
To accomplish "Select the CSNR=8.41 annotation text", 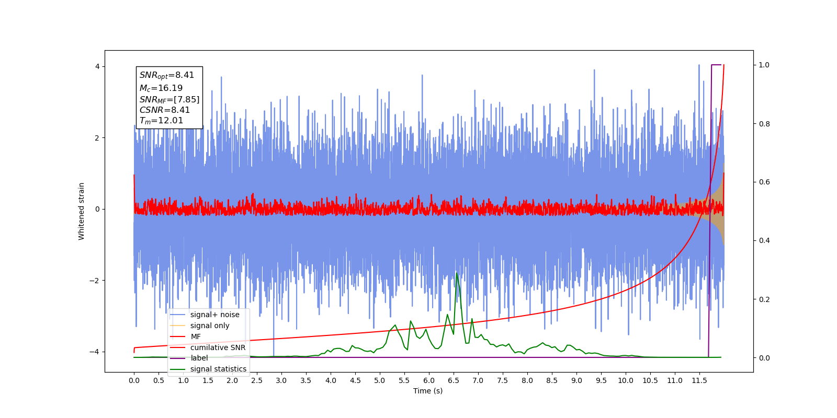I will [165, 110].
